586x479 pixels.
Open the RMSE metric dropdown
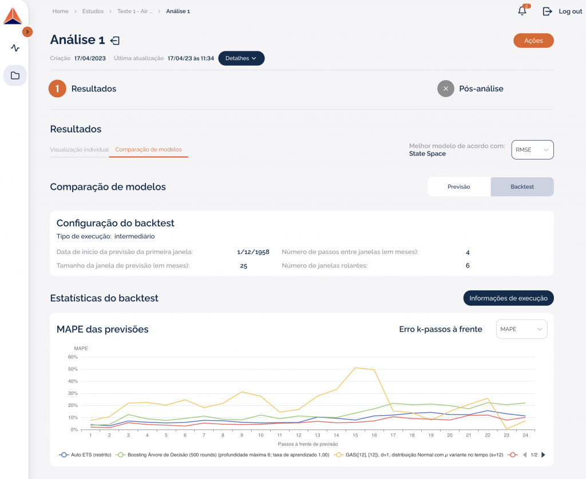532,150
